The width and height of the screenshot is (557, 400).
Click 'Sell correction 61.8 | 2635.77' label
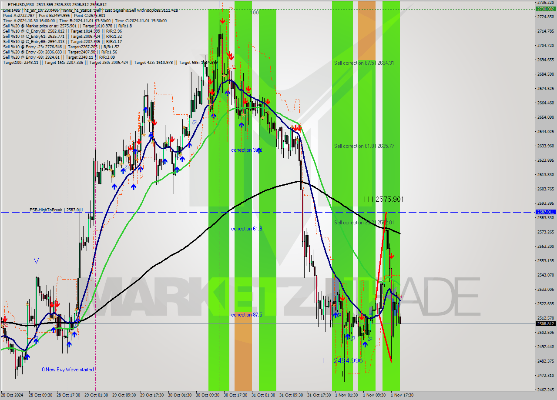pos(364,146)
